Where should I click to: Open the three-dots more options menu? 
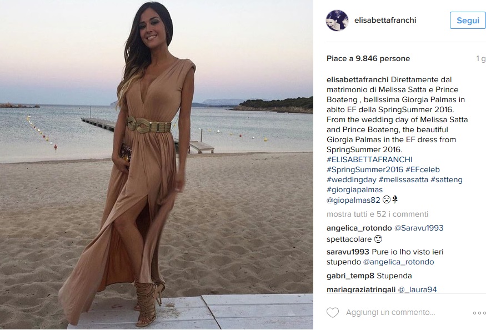[x=479, y=313]
